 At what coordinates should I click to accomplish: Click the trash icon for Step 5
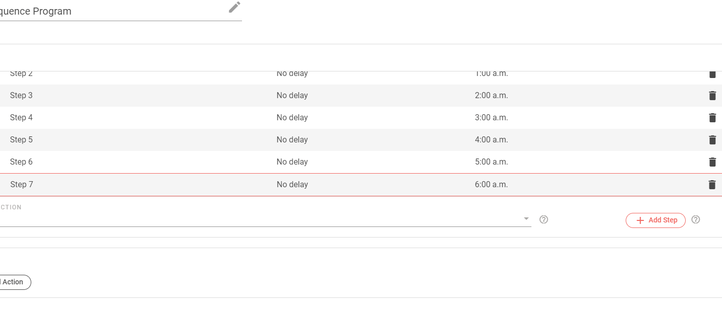tap(712, 140)
